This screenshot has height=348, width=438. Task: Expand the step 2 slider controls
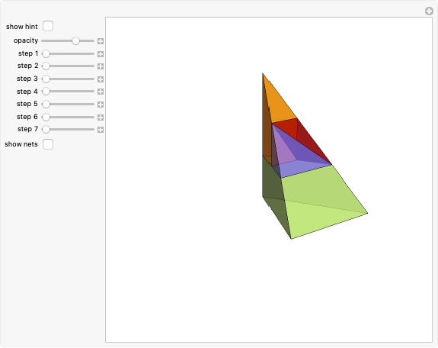101,66
